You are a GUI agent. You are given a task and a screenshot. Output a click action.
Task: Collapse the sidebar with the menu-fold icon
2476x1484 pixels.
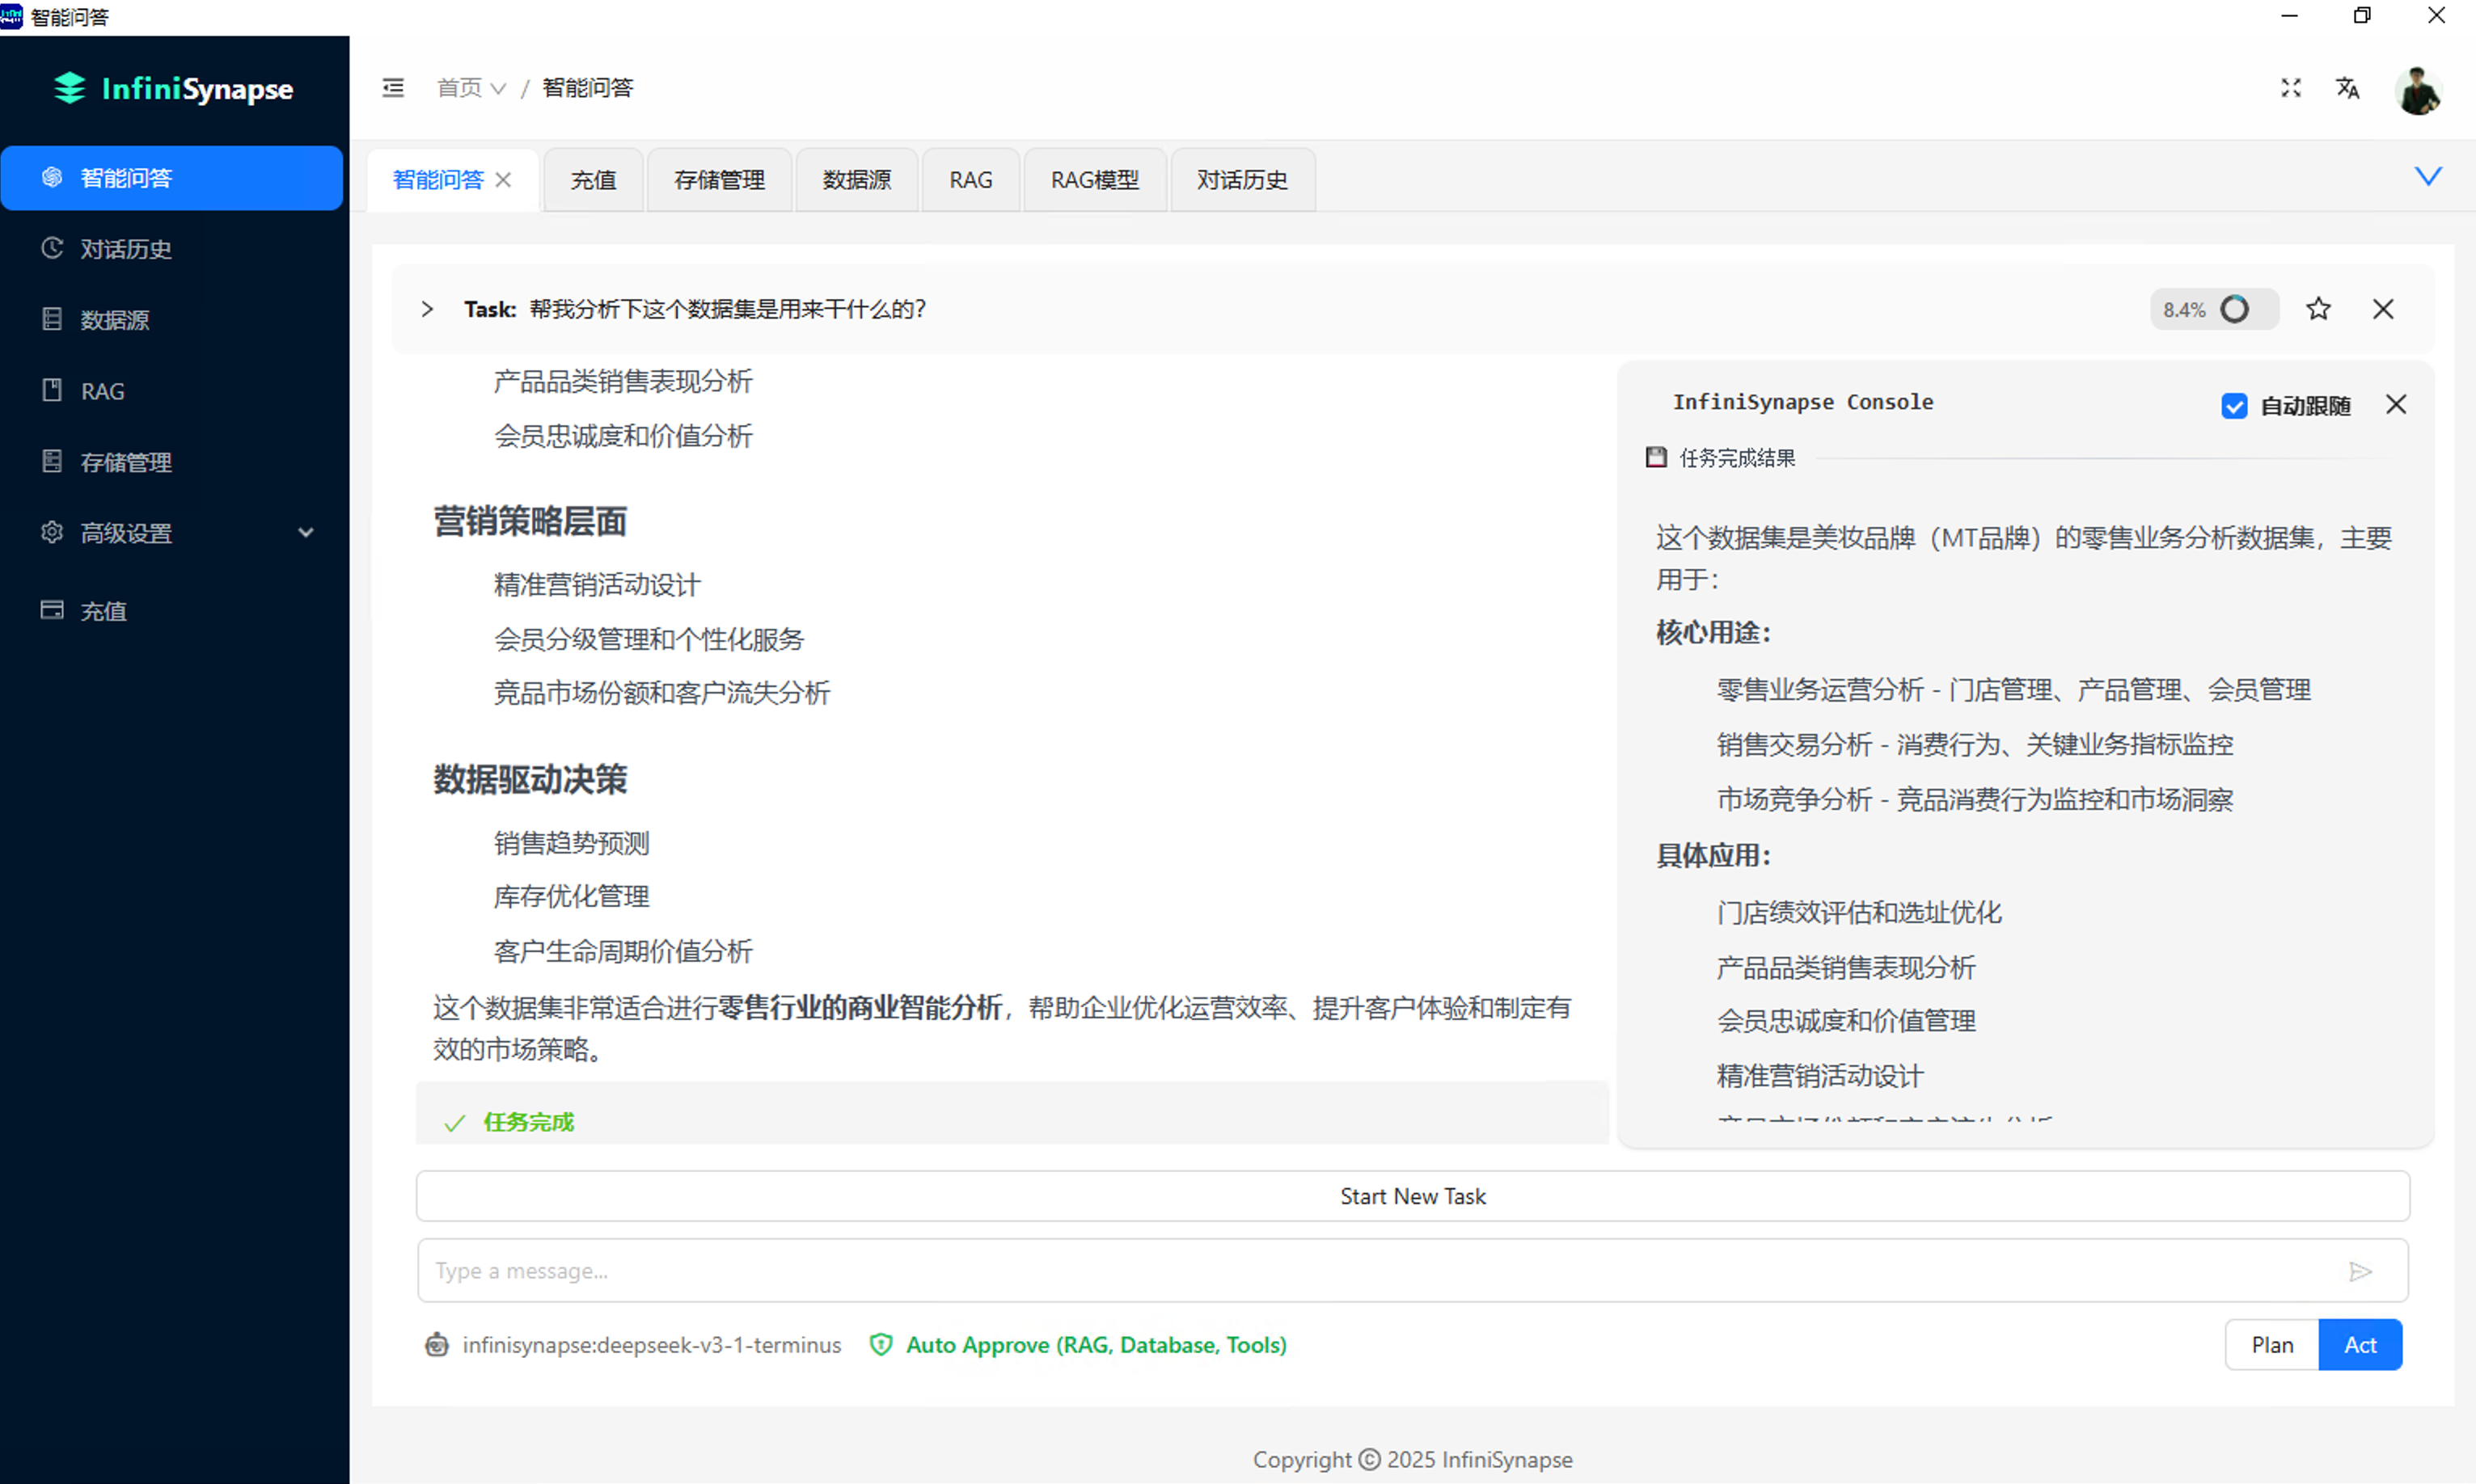tap(393, 88)
